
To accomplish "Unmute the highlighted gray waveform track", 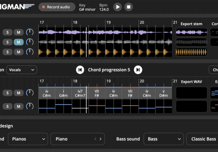I will (x=19, y=42).
